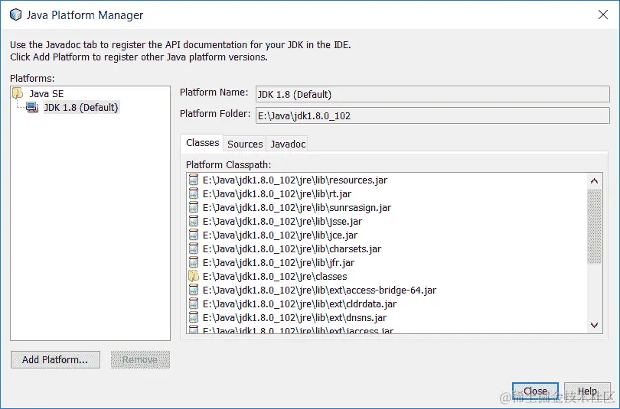Open the Sources tab

pos(245,144)
